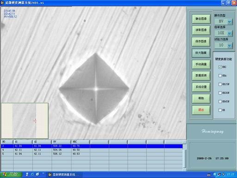Image resolution: width=237 pixels, height=178 pixels.
Task: Uncheck the HRC conversion checkbox
Action: 220,67
